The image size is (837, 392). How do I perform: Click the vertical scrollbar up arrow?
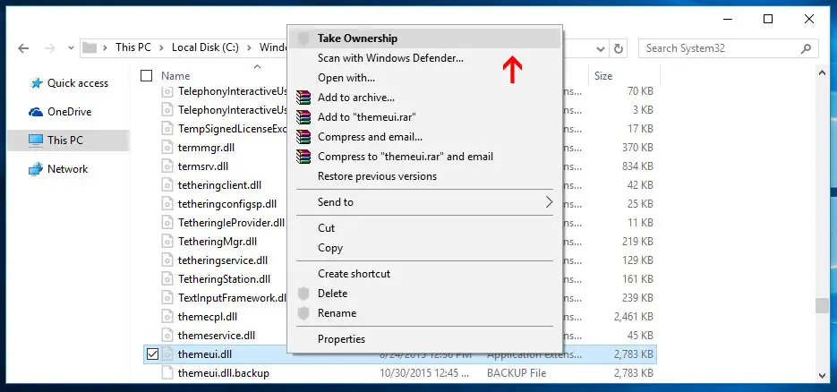pyautogui.click(x=823, y=74)
